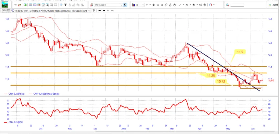Select the trend line drawing tool

[x=180, y=5]
